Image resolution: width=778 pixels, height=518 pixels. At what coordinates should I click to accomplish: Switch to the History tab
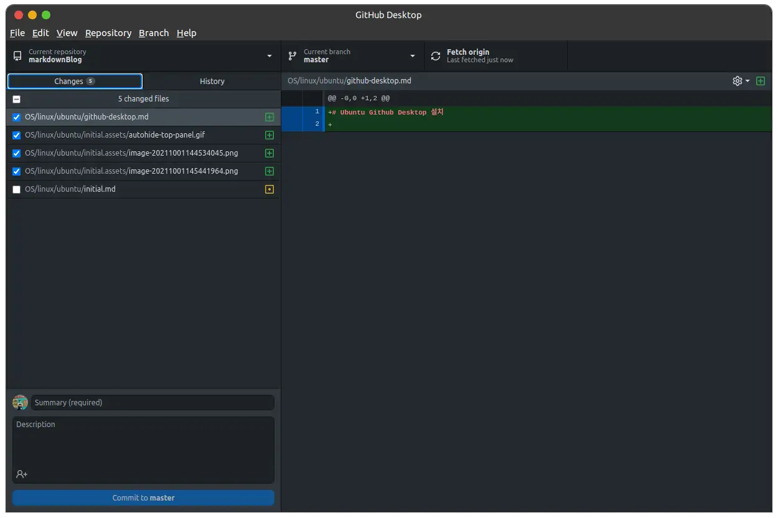(x=212, y=82)
